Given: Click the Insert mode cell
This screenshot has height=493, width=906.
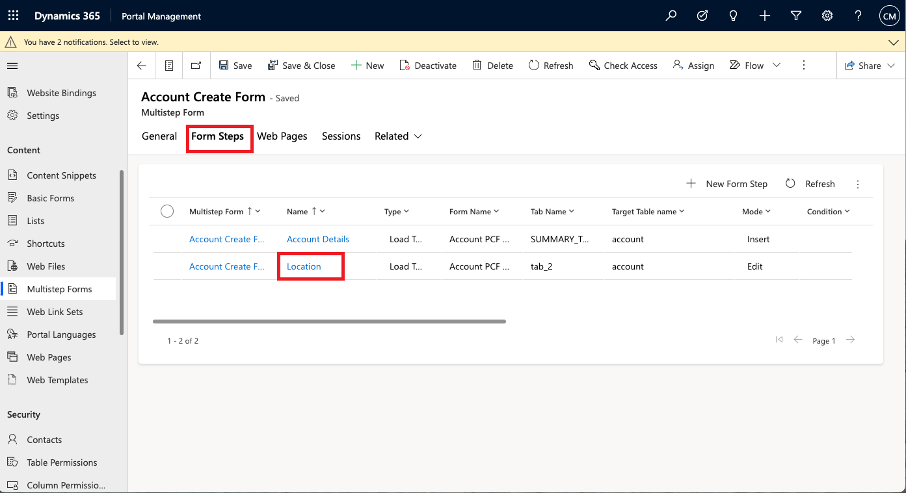Looking at the screenshot, I should click(x=758, y=239).
